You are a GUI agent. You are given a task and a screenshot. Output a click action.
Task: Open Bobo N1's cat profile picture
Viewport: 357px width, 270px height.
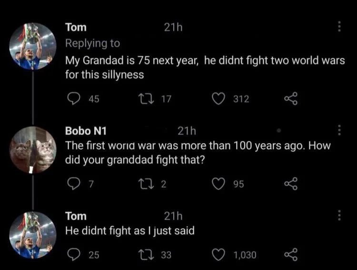pyautogui.click(x=33, y=150)
